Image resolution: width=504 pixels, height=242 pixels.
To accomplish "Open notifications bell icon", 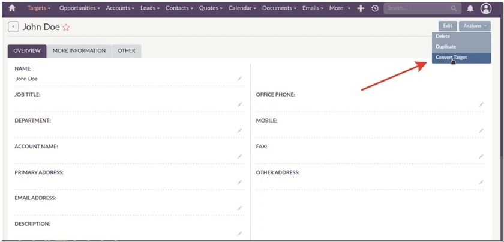I will pos(470,8).
